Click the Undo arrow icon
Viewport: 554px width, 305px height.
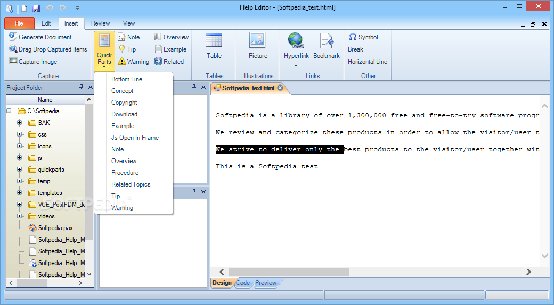(x=50, y=8)
